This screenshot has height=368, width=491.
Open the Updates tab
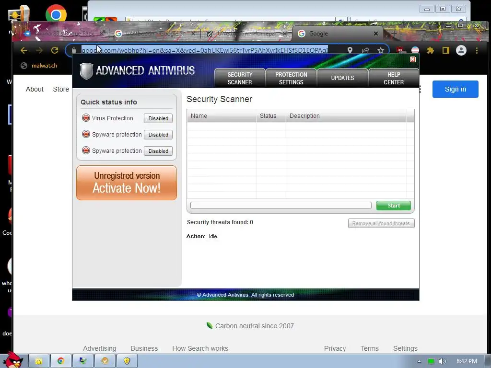[x=342, y=78]
